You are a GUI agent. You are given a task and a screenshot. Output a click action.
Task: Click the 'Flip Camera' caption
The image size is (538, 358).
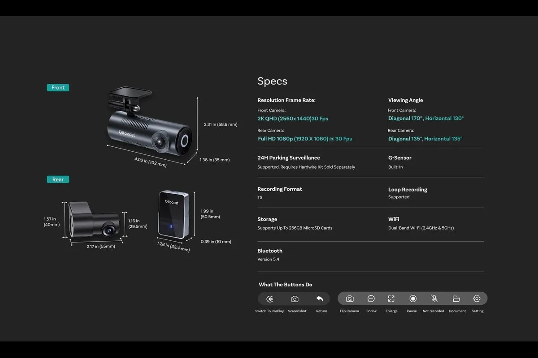click(x=349, y=311)
